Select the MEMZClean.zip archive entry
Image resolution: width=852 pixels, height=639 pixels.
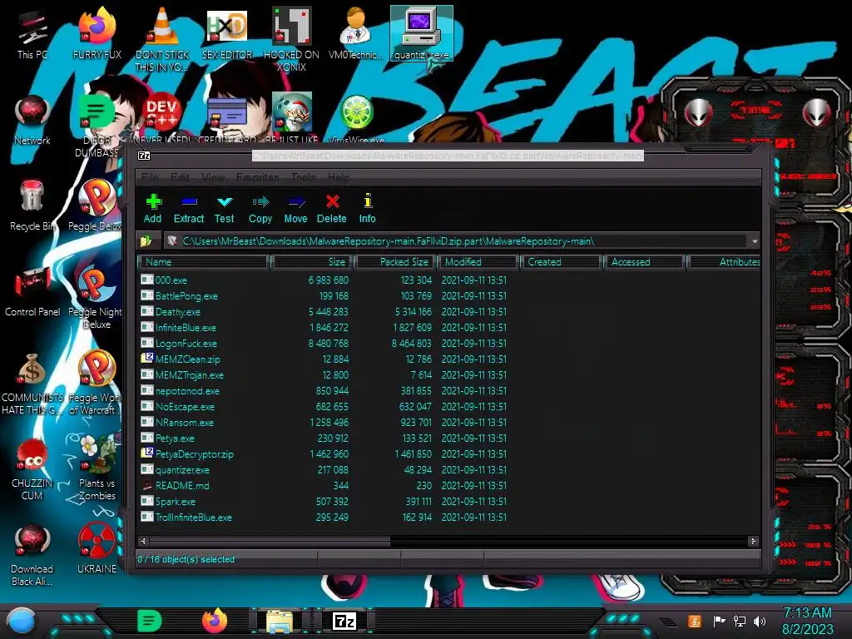324,359
